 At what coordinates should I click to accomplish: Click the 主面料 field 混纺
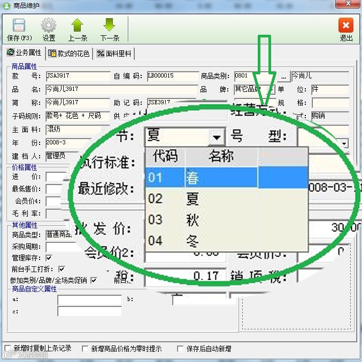click(74, 129)
